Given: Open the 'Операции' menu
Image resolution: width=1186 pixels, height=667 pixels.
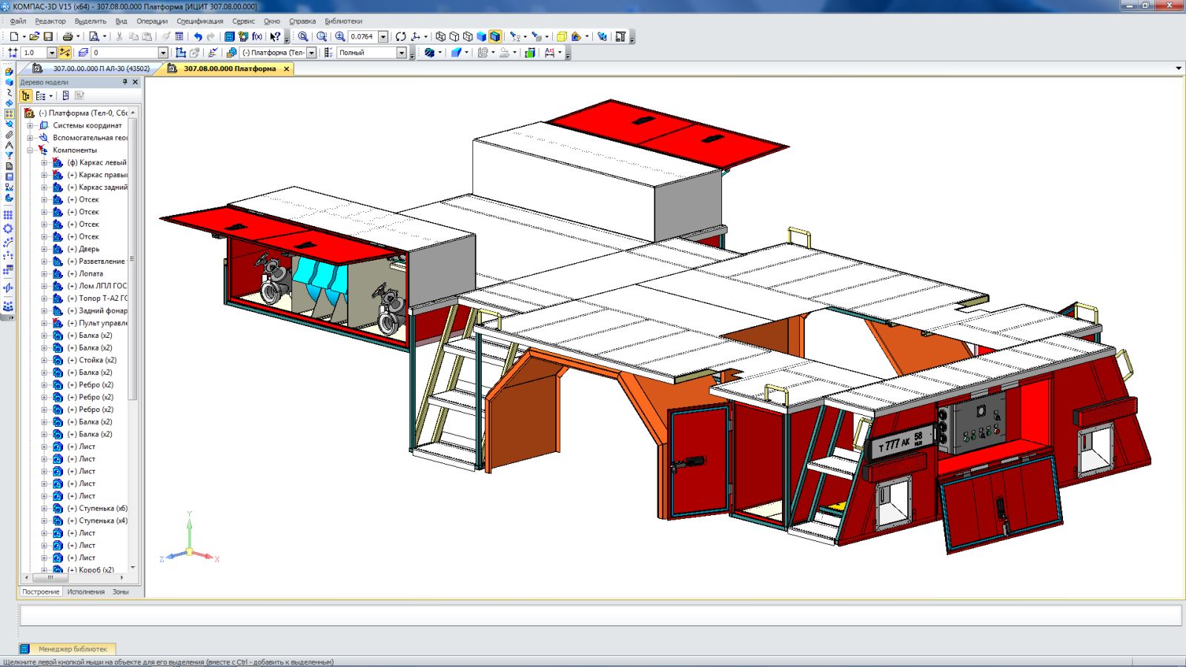Looking at the screenshot, I should coord(151,21).
